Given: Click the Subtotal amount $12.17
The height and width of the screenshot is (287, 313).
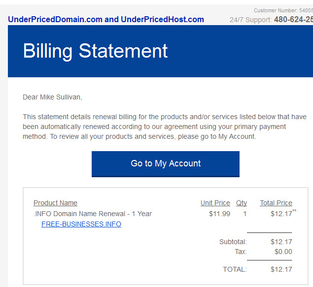Looking at the screenshot, I should pos(281,242).
